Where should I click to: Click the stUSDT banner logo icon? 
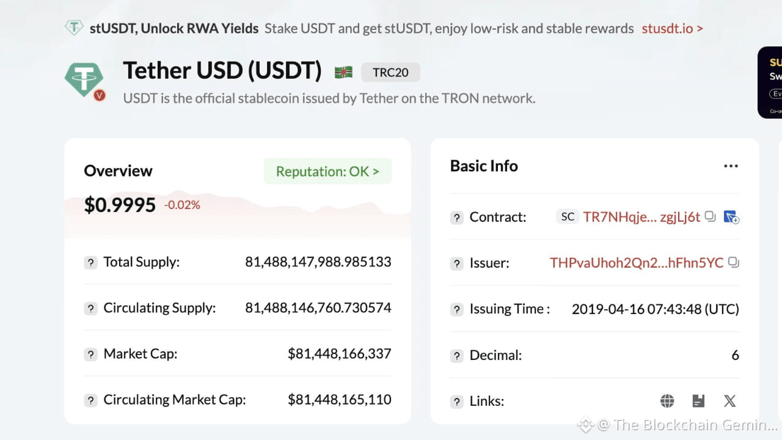pyautogui.click(x=74, y=28)
